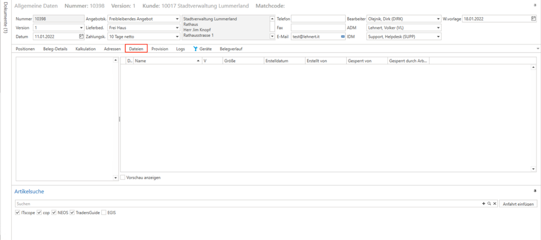The height and width of the screenshot is (240, 541).
Task: Enable the Vorschau anzeigen checkbox
Action: tap(123, 177)
